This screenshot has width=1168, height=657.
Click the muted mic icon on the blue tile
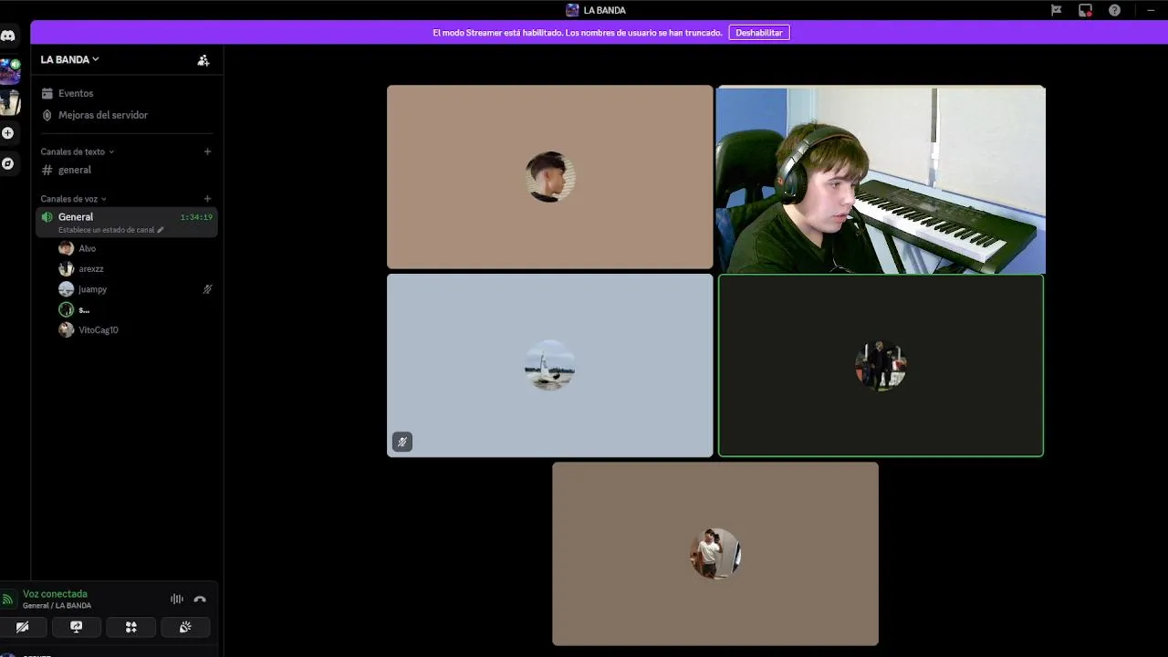point(402,442)
